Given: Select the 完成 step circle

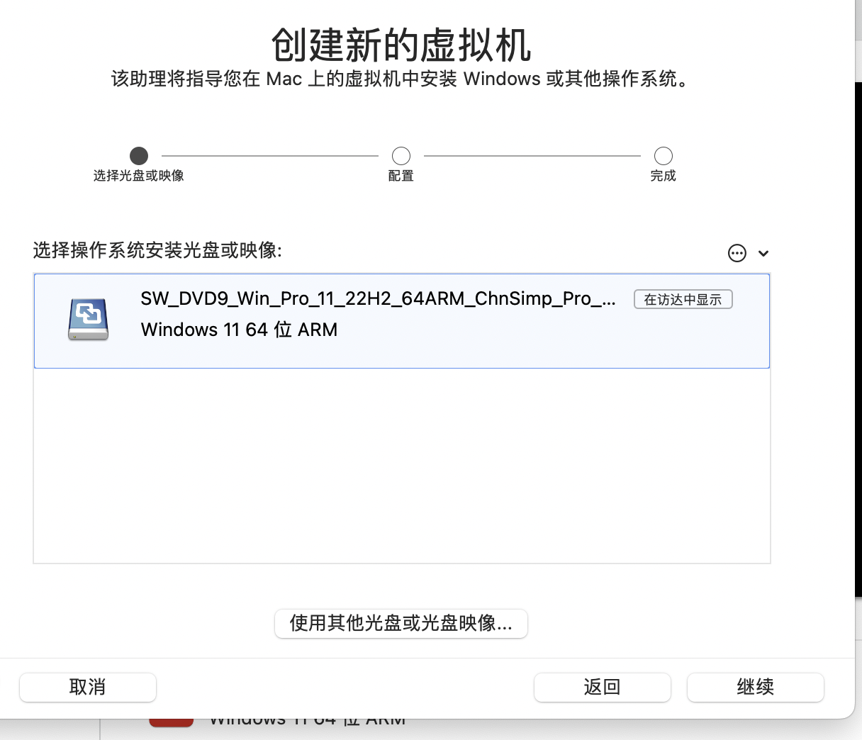Looking at the screenshot, I should [664, 156].
